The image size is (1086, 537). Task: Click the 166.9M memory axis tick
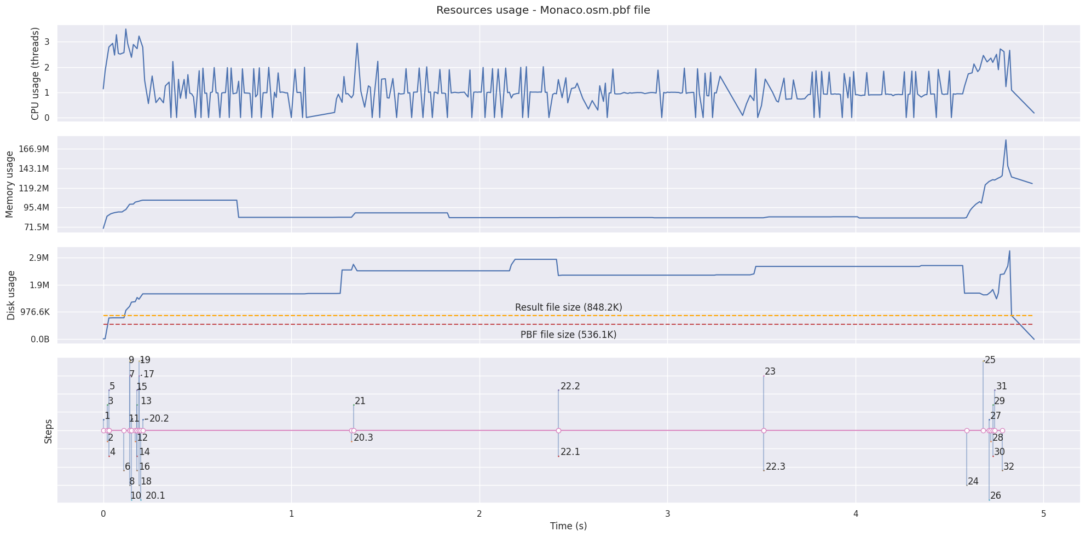pyautogui.click(x=34, y=149)
